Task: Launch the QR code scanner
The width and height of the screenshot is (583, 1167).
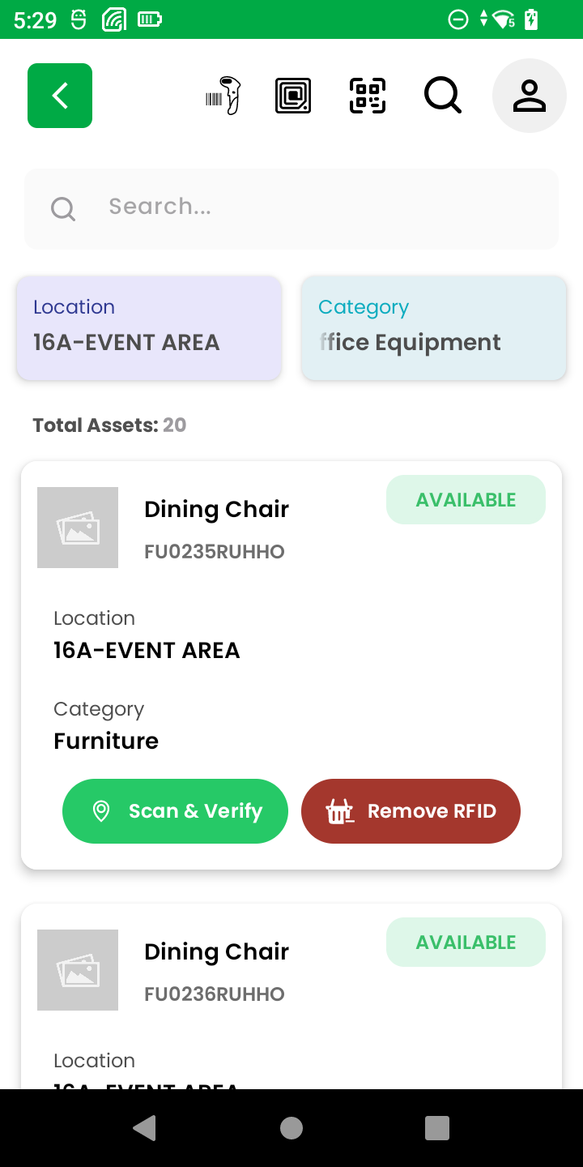Action: [x=368, y=96]
